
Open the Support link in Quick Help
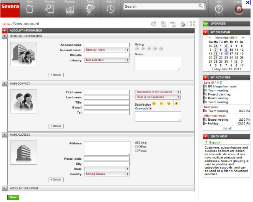coord(214,143)
